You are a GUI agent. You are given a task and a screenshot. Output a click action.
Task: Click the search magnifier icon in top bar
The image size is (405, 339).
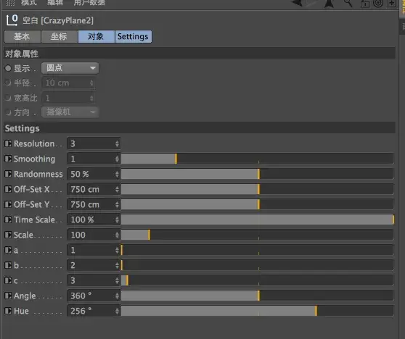(348, 3)
